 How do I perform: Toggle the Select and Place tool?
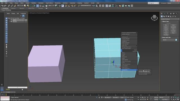point(46,6)
